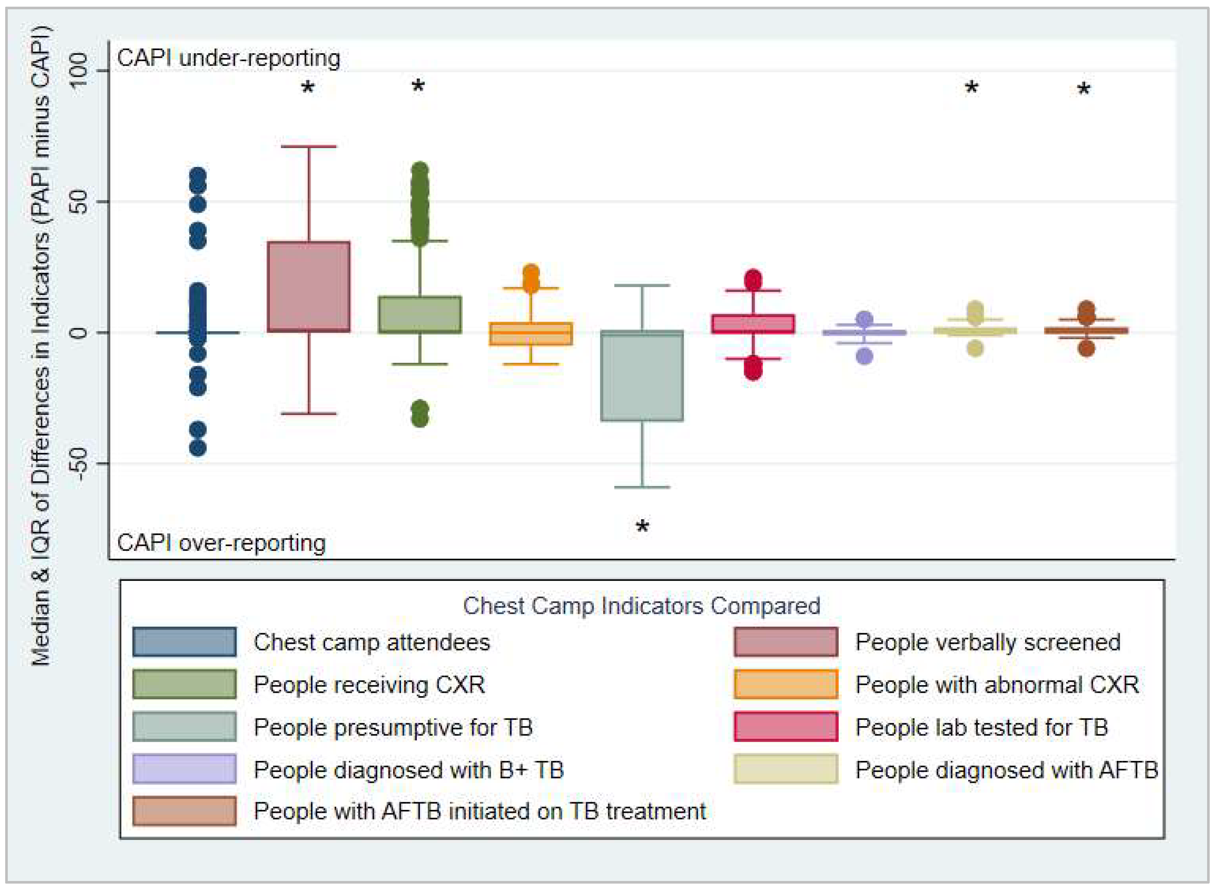Screen dimensions: 1216x891
Task: Click the Chest camp attendees legend swatch
Action: tap(184, 642)
